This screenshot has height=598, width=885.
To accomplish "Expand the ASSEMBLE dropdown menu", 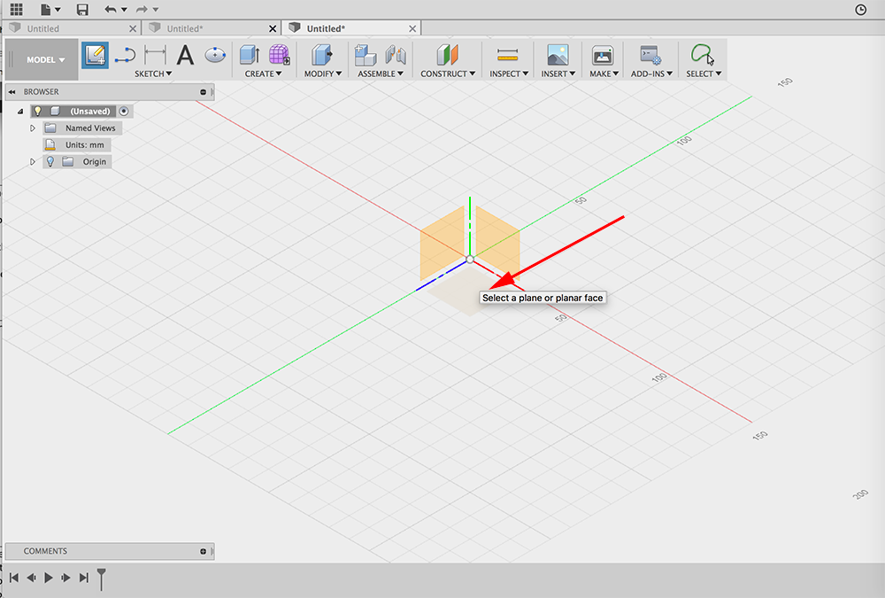I will point(381,74).
